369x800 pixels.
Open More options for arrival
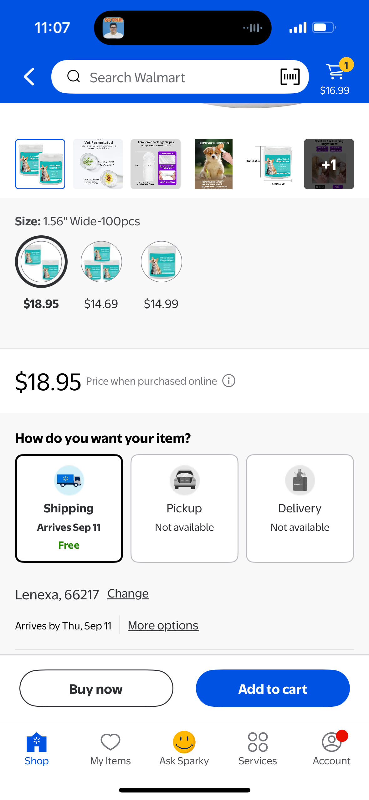(x=163, y=625)
